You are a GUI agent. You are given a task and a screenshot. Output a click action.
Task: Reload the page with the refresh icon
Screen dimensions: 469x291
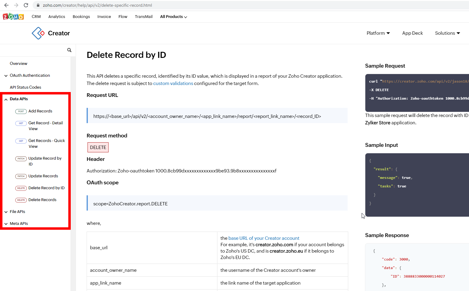[x=26, y=5]
